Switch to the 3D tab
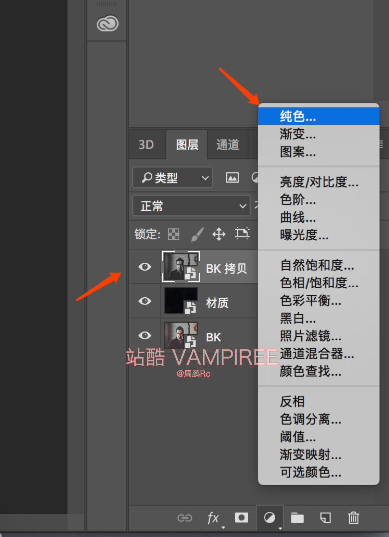This screenshot has height=537, width=389. (146, 145)
